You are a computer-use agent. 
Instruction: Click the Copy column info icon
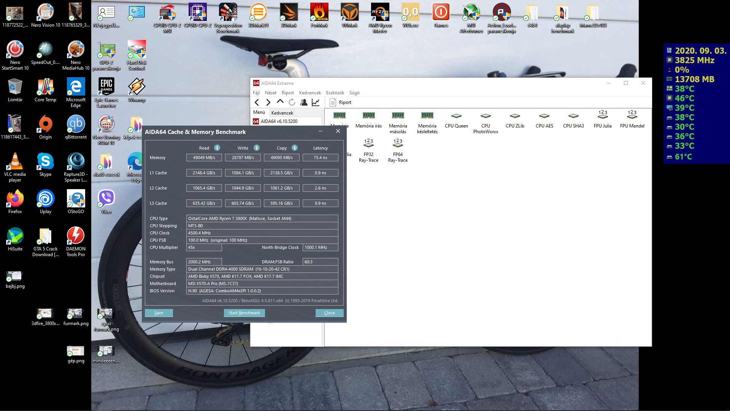295,148
